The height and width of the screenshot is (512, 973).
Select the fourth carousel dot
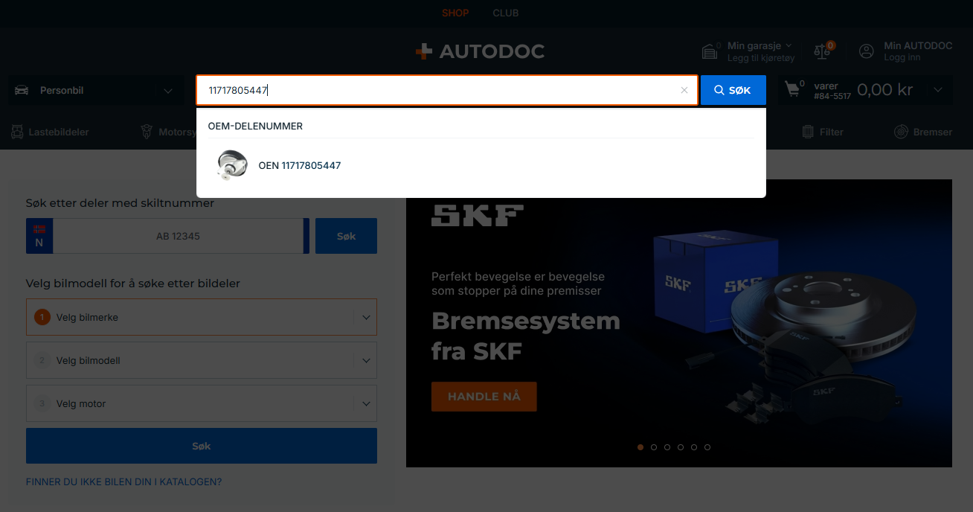pos(681,447)
